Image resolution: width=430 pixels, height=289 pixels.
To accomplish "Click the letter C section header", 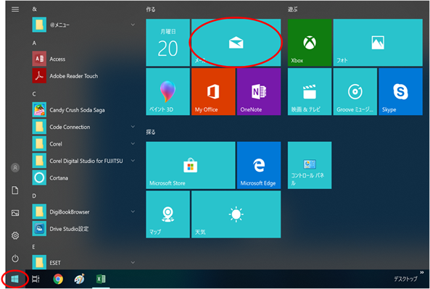I will click(34, 94).
